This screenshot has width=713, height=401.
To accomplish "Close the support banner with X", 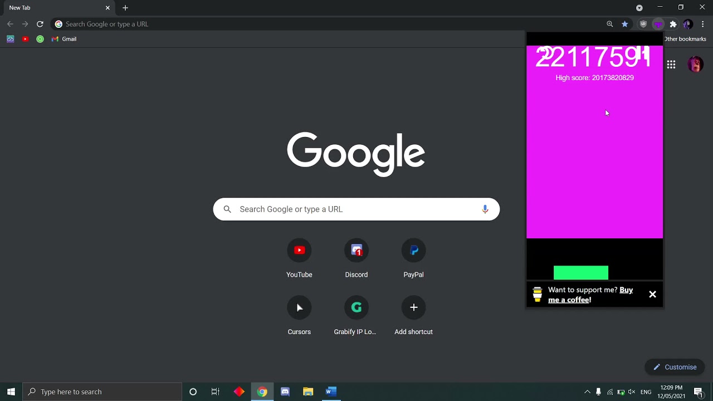I will pos(652,295).
